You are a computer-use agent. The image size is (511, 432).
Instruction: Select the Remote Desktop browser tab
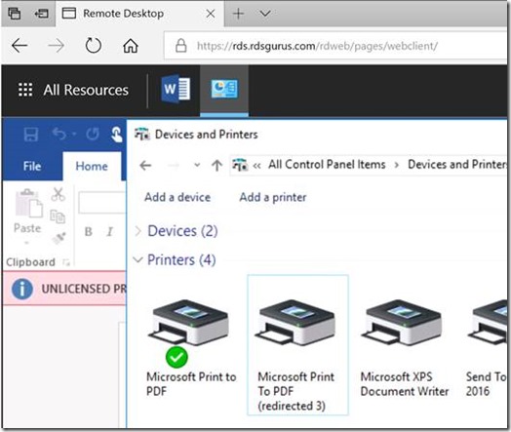139,14
